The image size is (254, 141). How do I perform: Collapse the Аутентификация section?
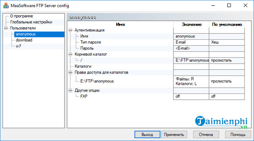[70, 30]
